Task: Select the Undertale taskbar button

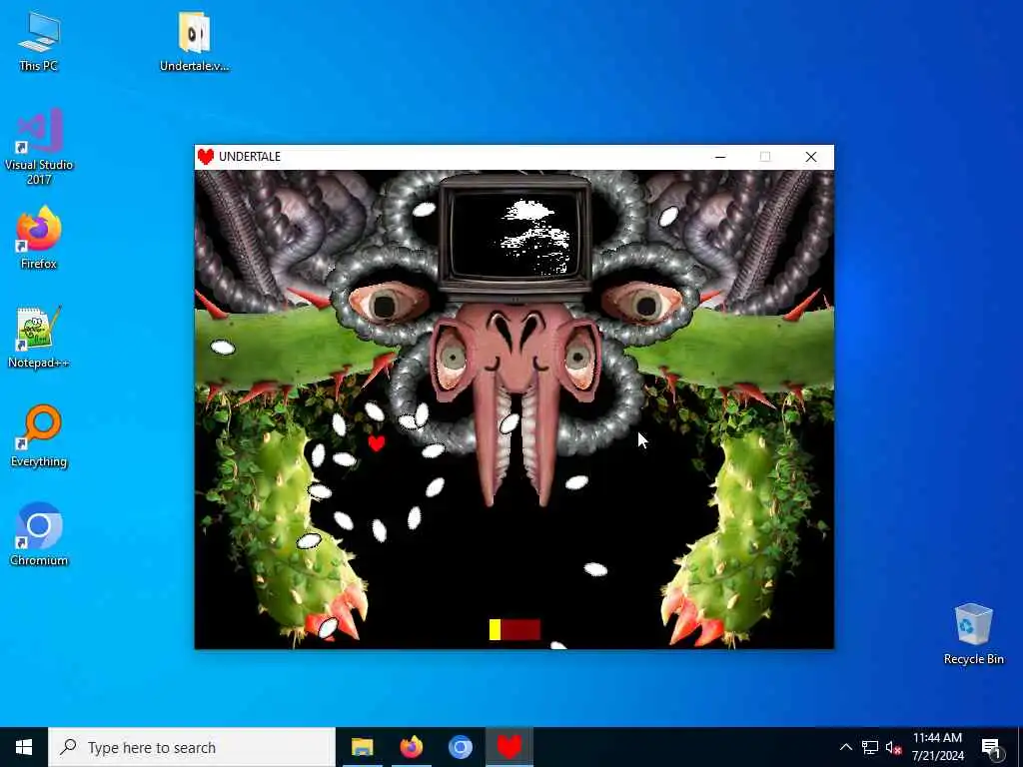Action: click(510, 747)
